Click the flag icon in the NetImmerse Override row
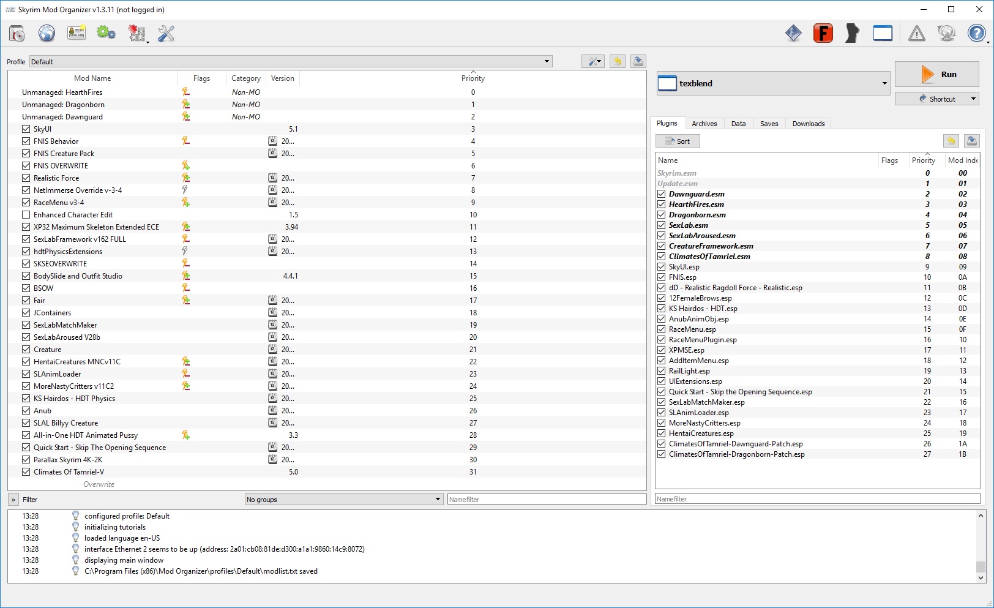This screenshot has width=994, height=608. click(185, 190)
